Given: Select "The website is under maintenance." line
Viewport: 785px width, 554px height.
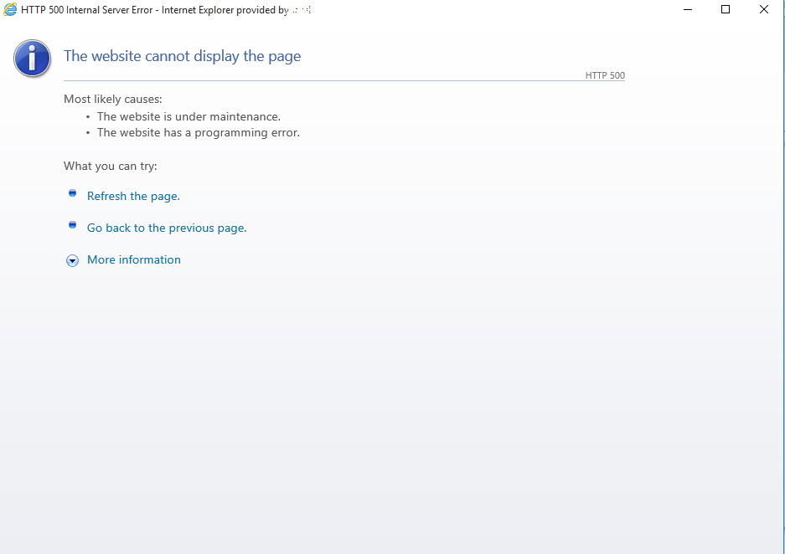Looking at the screenshot, I should tap(189, 117).
